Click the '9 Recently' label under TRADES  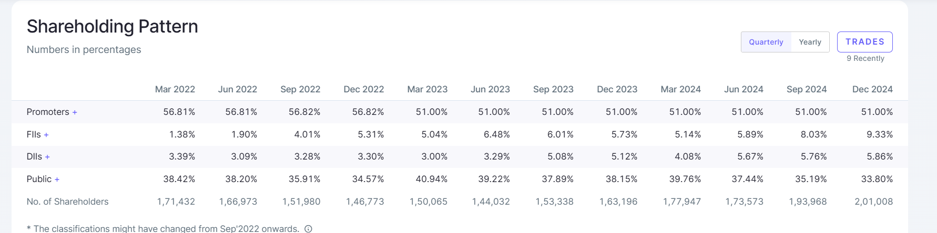(x=865, y=58)
